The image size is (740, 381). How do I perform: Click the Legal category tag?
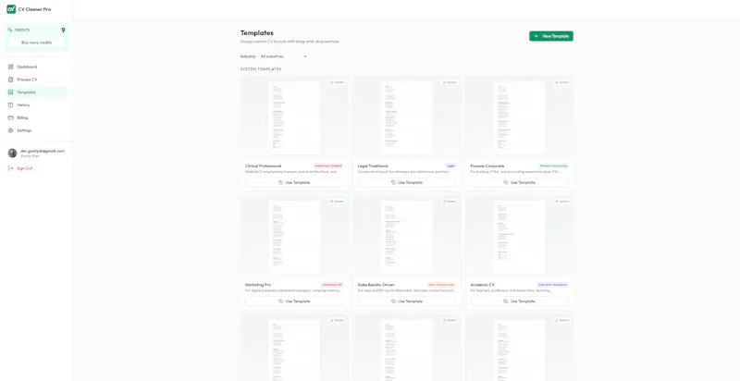click(x=450, y=166)
